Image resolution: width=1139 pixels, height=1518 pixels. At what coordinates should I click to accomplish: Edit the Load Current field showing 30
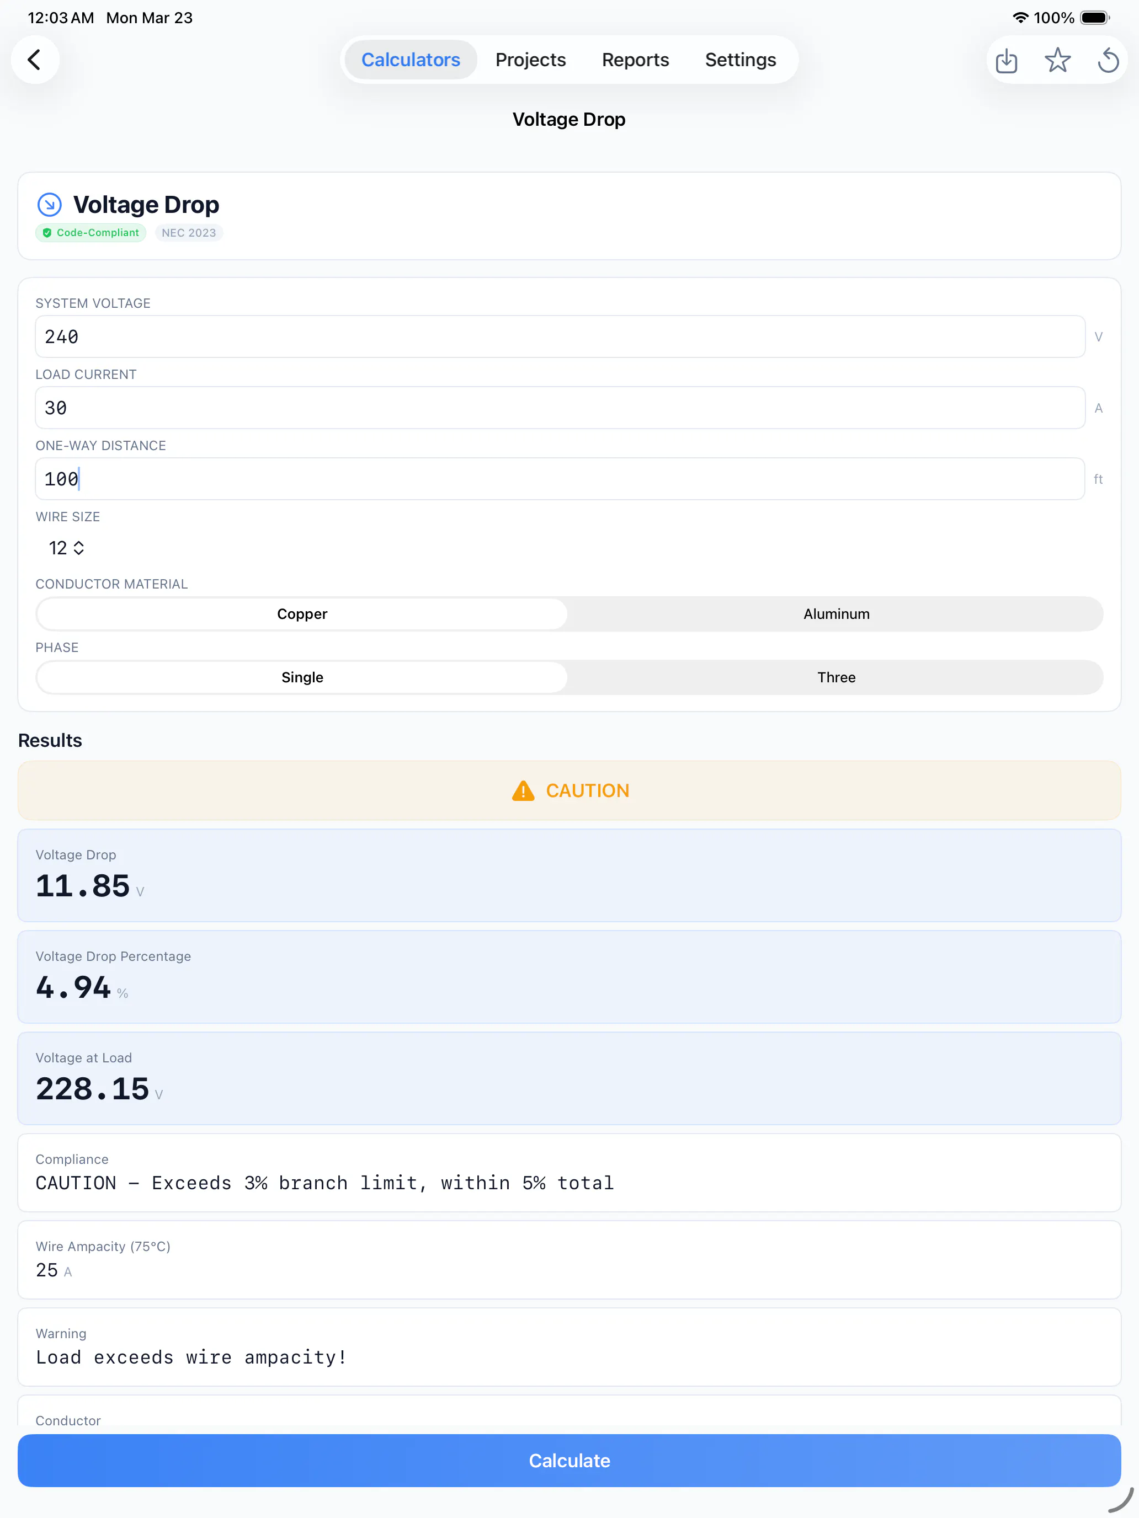(560, 408)
